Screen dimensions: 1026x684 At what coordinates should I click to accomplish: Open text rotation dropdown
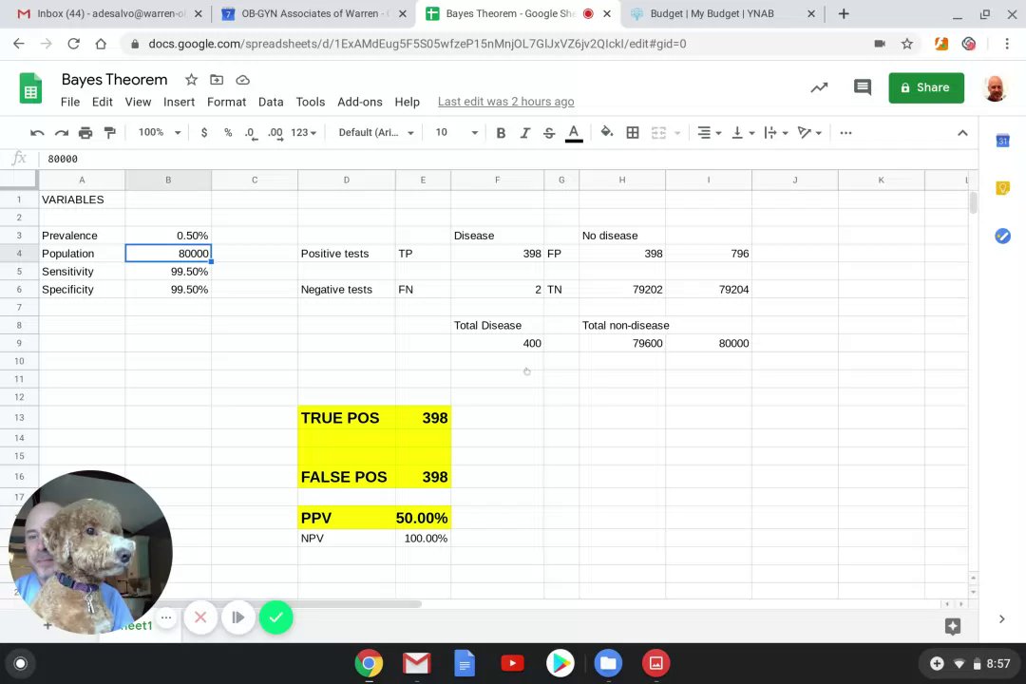click(x=809, y=133)
